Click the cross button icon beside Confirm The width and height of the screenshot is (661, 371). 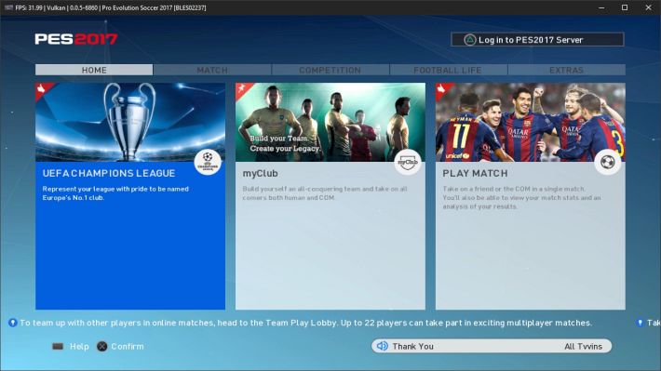pyautogui.click(x=102, y=346)
